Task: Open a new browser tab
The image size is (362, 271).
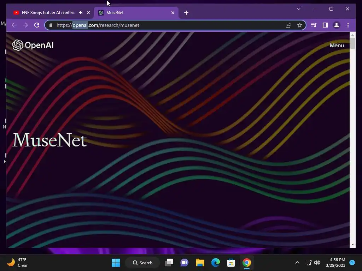Action: click(x=186, y=13)
